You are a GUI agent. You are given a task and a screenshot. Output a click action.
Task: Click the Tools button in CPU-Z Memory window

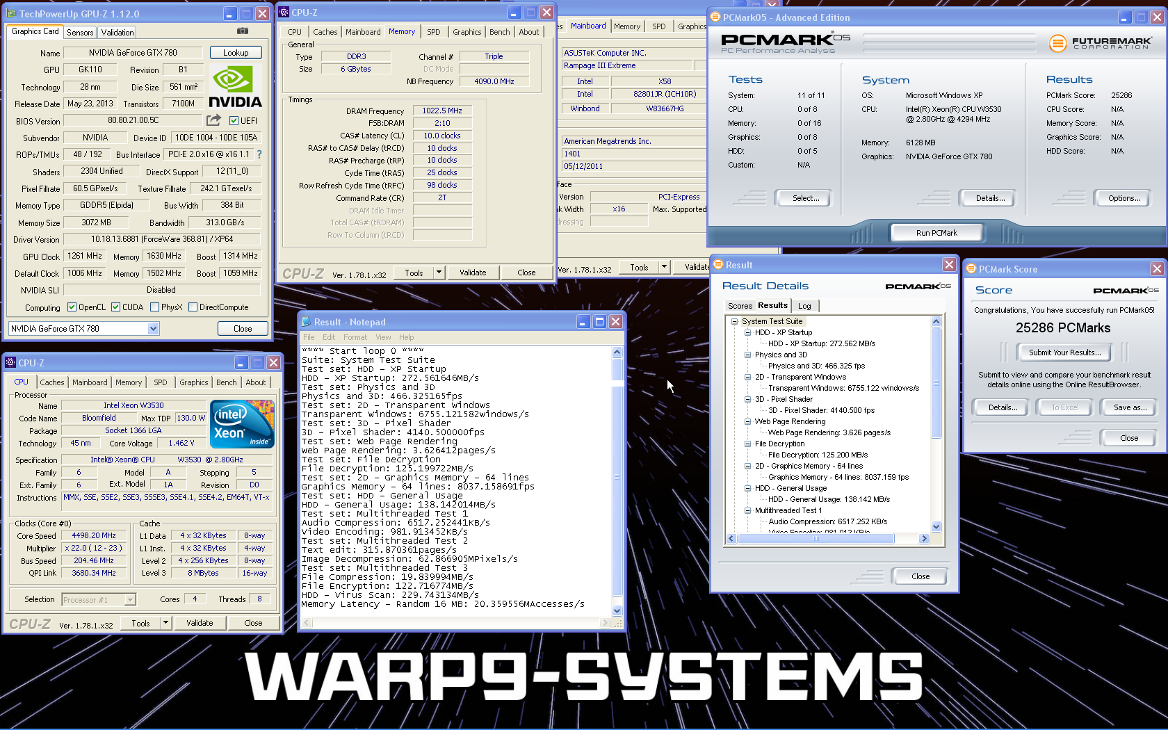(x=414, y=273)
